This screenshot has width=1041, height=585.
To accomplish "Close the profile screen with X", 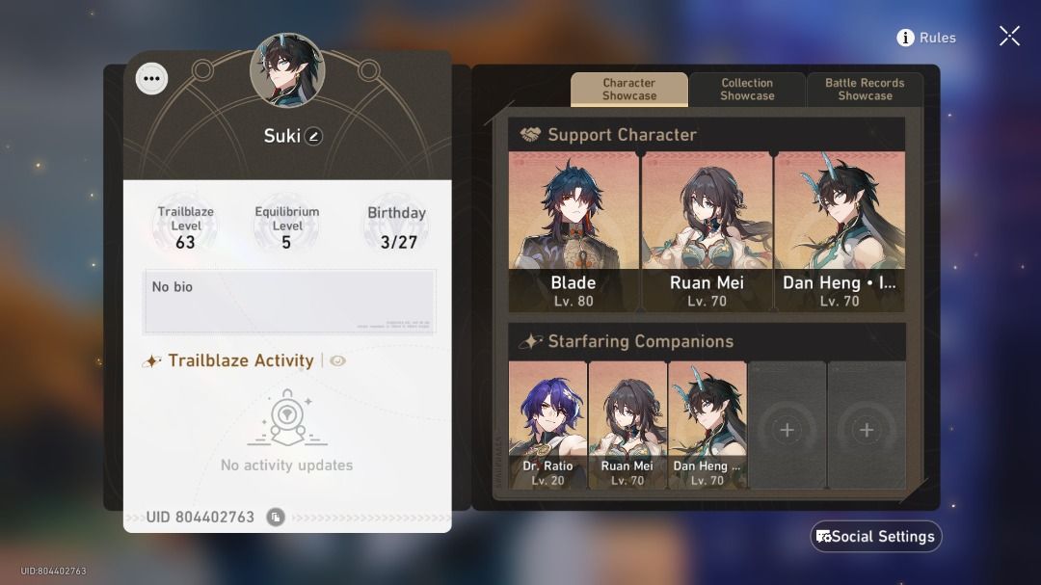I will point(1009,36).
